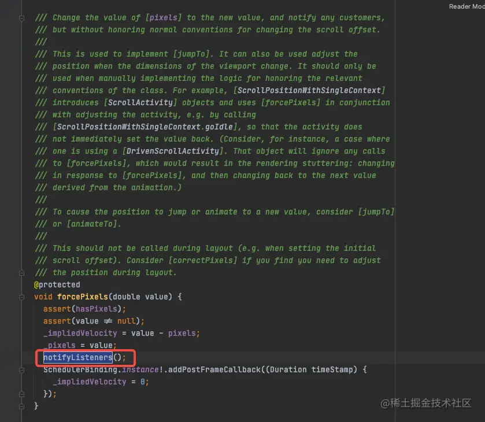Click the fold end marker beside the final closing brace
The height and width of the screenshot is (422, 485).
tap(21, 406)
